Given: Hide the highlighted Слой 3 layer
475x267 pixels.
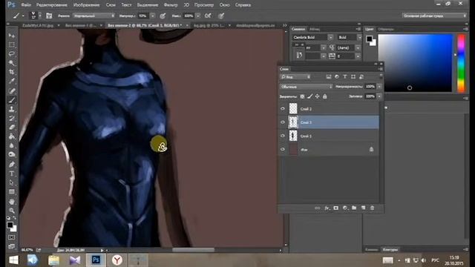Looking at the screenshot, I should point(283,122).
